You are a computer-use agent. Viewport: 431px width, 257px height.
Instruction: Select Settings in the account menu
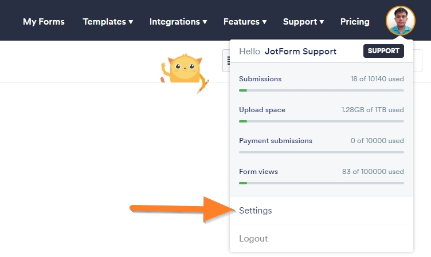pyautogui.click(x=256, y=211)
